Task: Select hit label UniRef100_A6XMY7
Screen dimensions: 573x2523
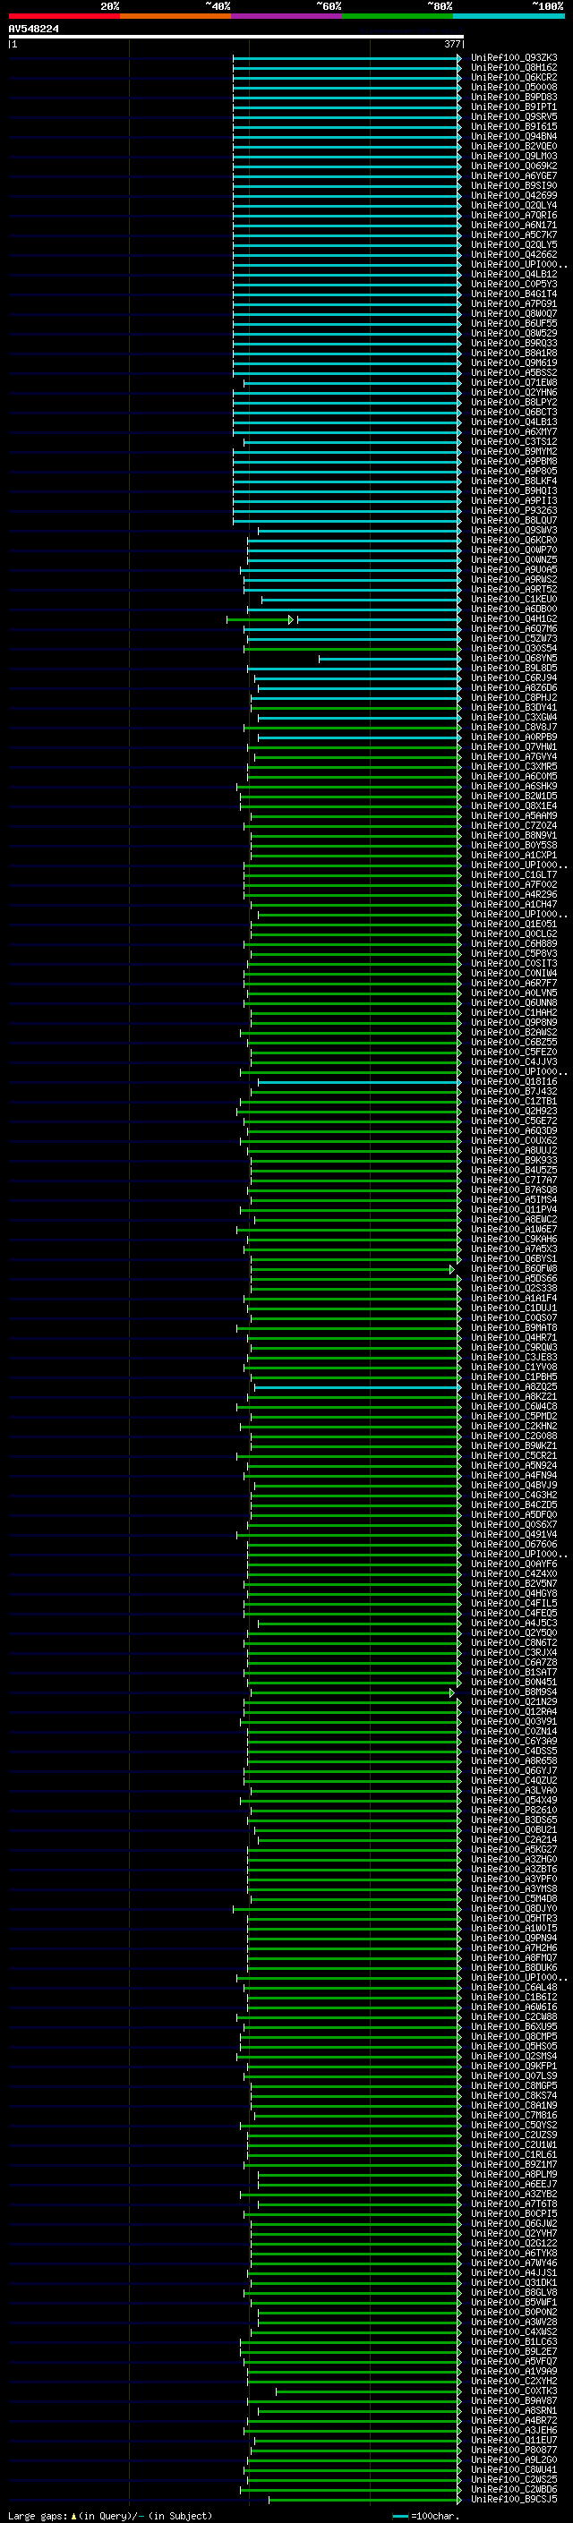Action: click(514, 432)
